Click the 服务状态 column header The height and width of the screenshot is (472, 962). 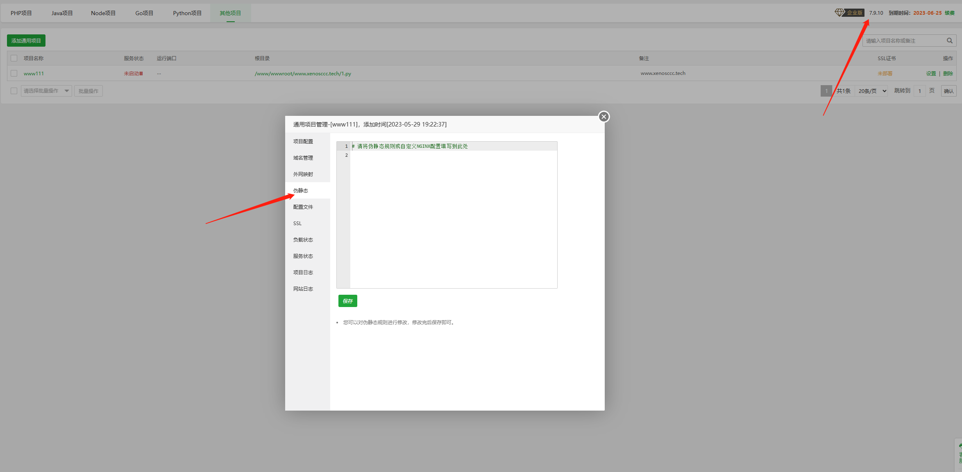pos(134,59)
